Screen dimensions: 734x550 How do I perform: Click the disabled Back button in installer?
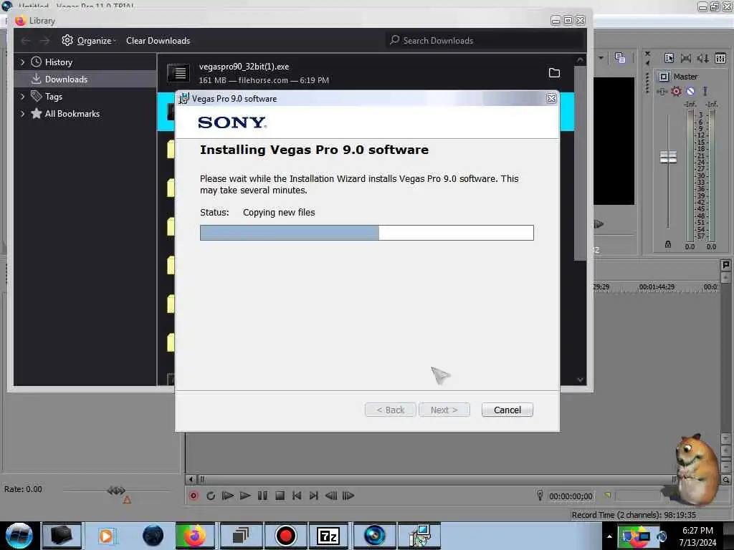(391, 410)
